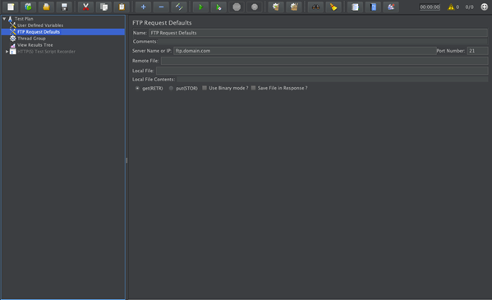Select FTP Request Defaults tree item
The image size is (492, 300).
[39, 32]
